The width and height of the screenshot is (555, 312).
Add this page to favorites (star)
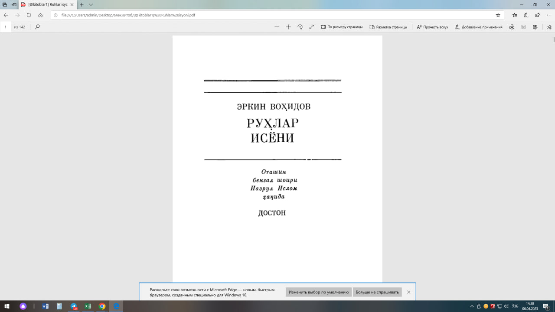tap(498, 15)
